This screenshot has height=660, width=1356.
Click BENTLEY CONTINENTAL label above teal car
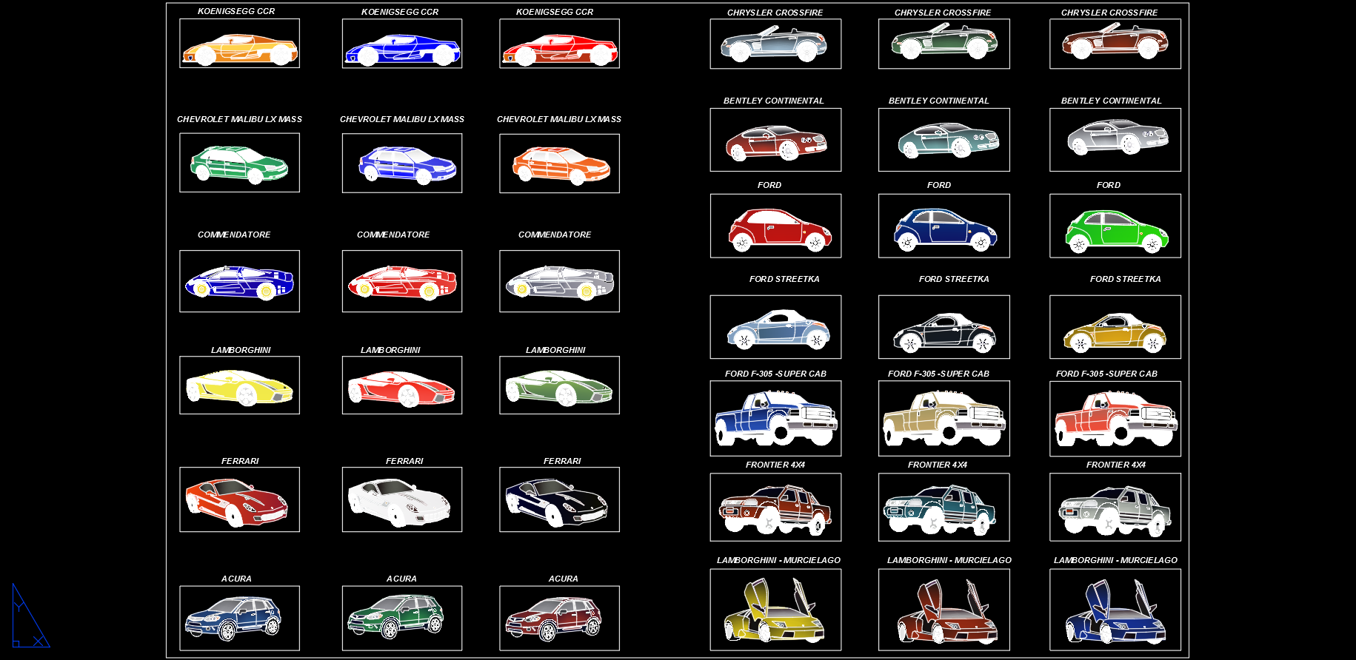pyautogui.click(x=939, y=101)
